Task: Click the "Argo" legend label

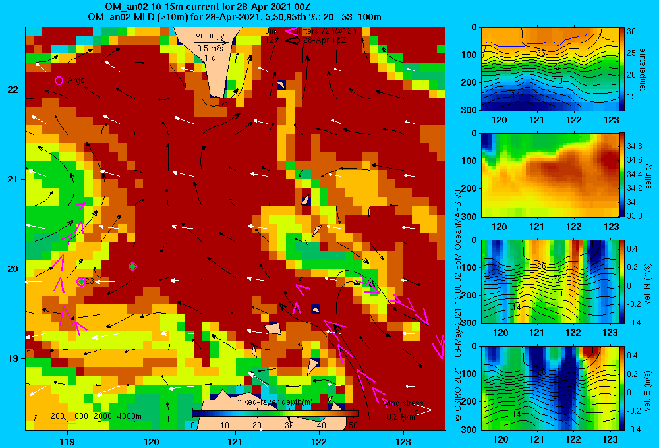Action: tap(76, 80)
